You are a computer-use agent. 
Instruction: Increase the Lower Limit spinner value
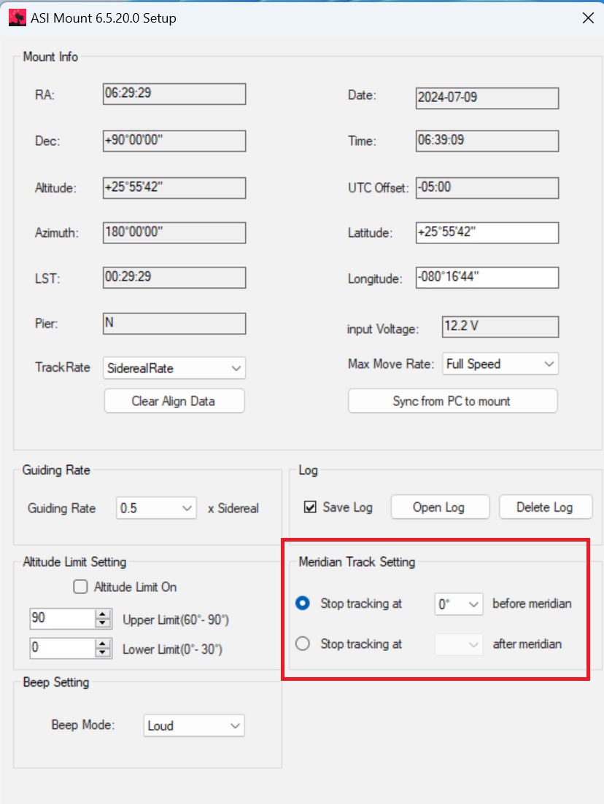point(103,644)
